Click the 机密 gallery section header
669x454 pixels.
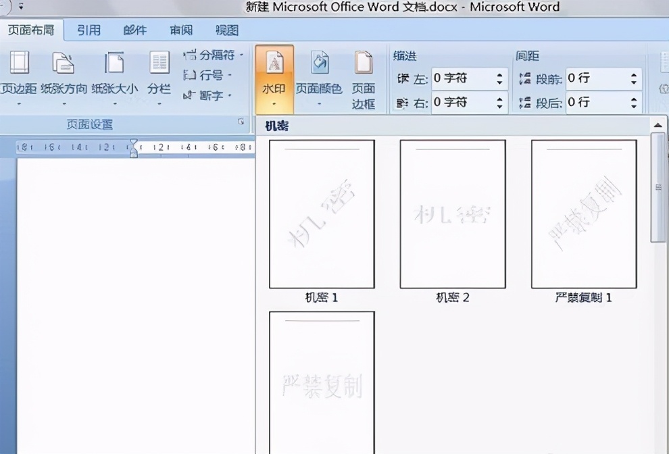point(277,126)
